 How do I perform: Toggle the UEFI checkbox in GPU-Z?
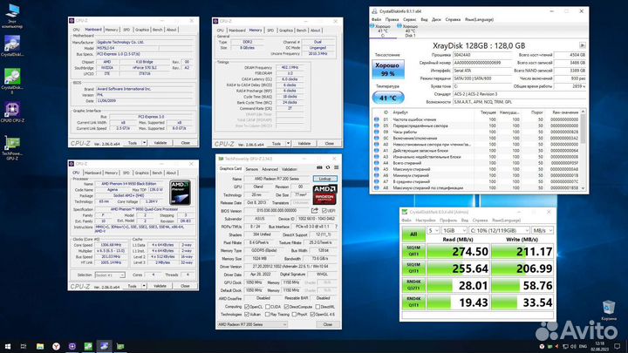coord(324,211)
